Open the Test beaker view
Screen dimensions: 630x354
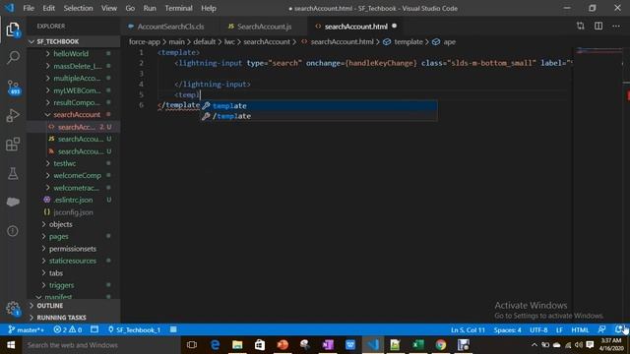coord(13,173)
